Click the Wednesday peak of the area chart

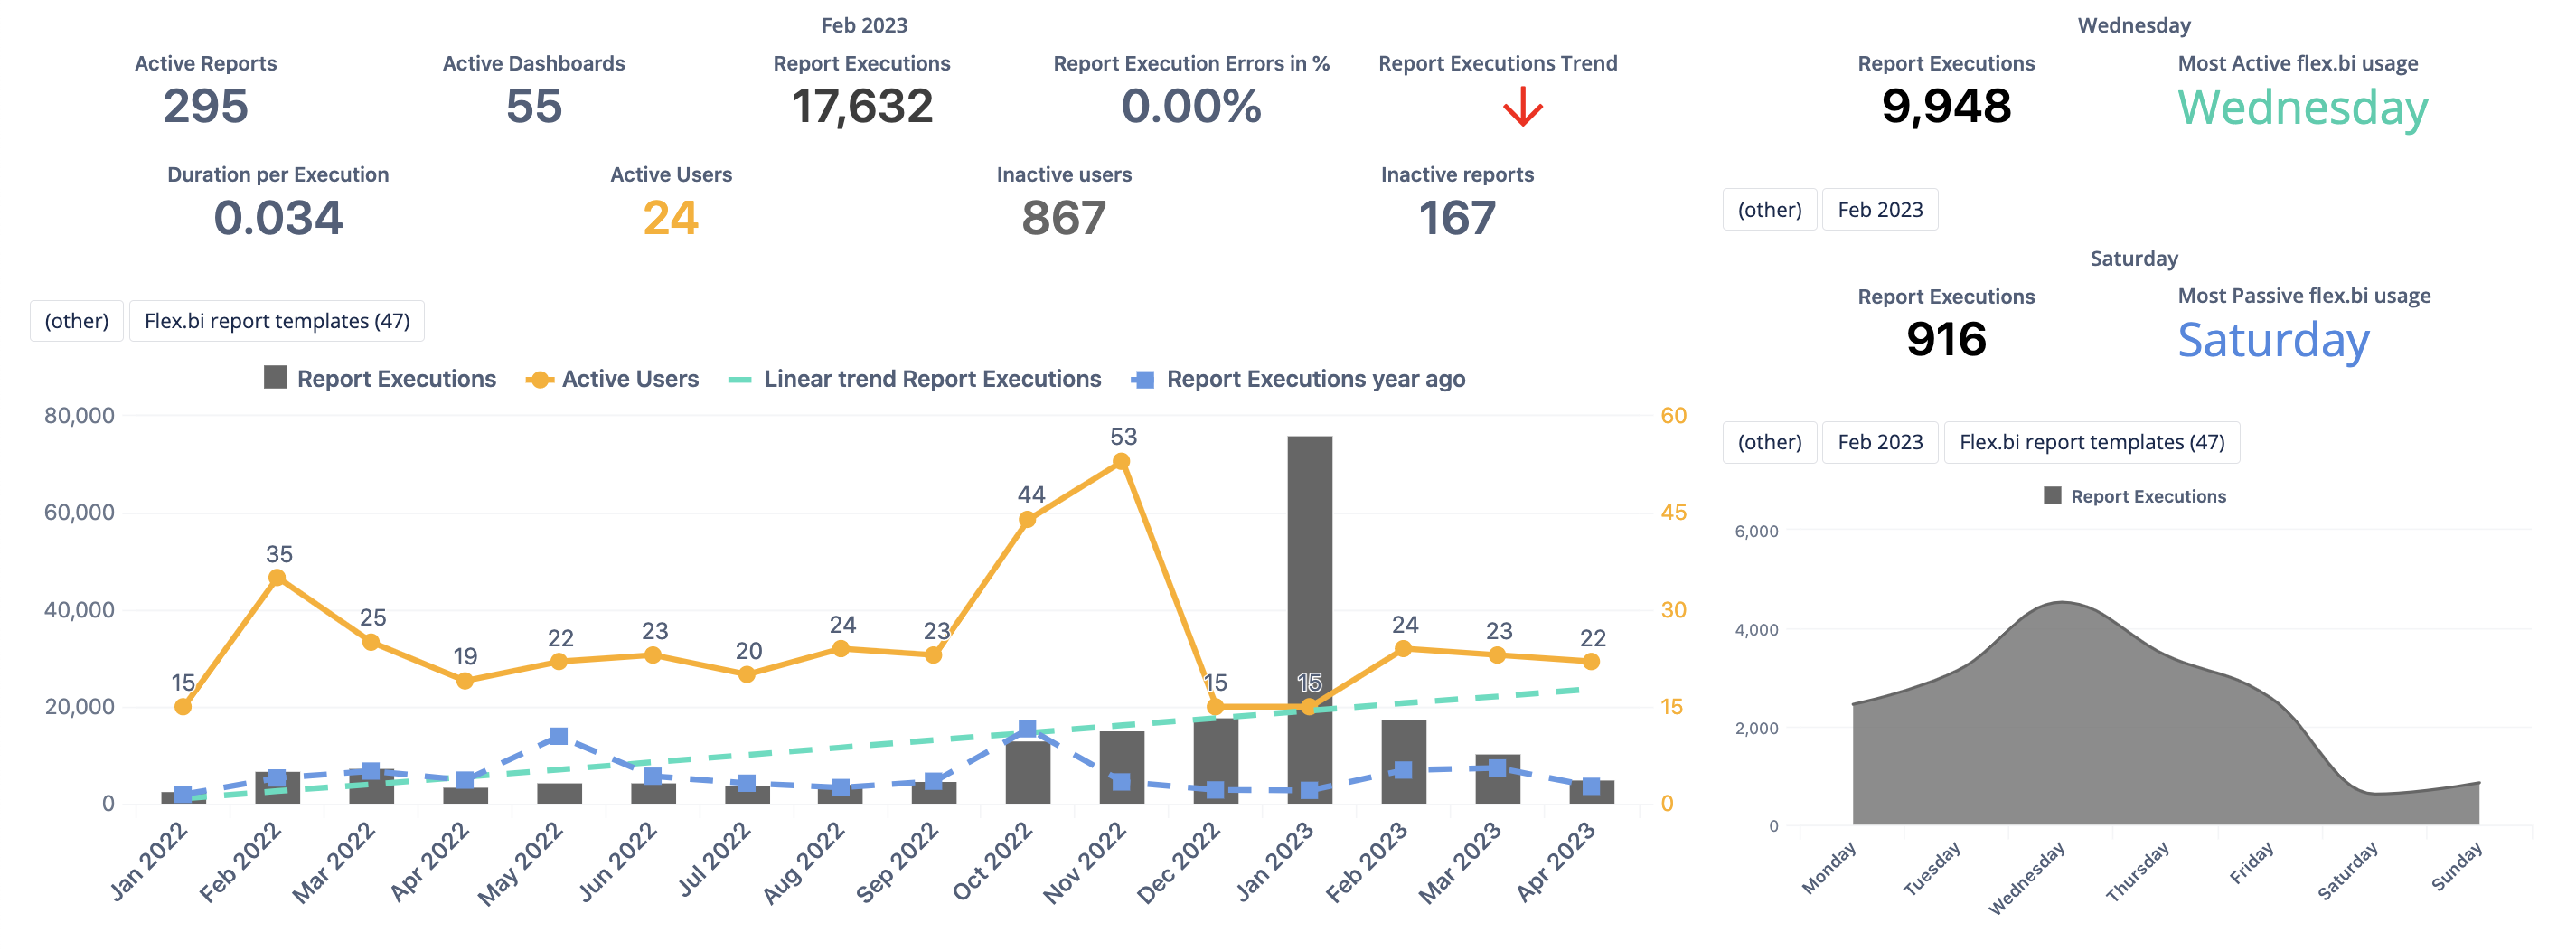click(2062, 604)
